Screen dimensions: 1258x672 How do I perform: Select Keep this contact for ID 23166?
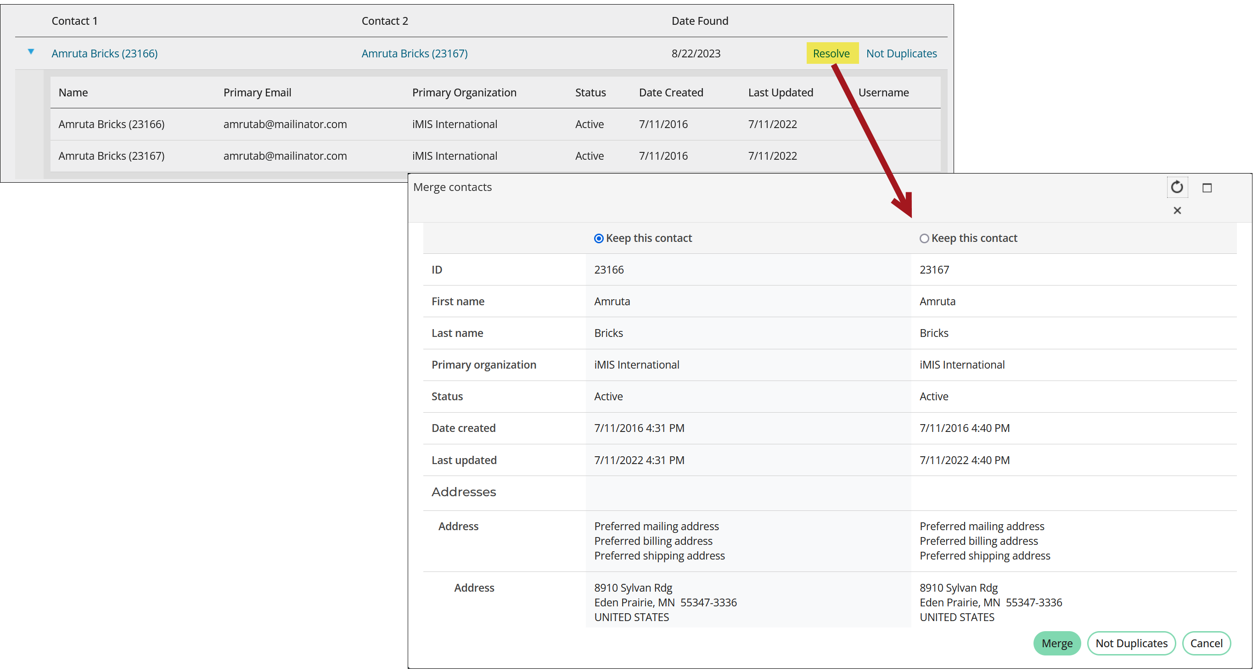point(598,238)
